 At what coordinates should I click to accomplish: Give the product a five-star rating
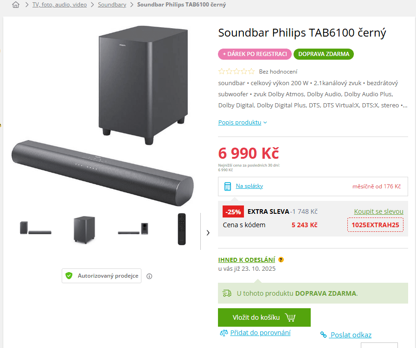(252, 71)
